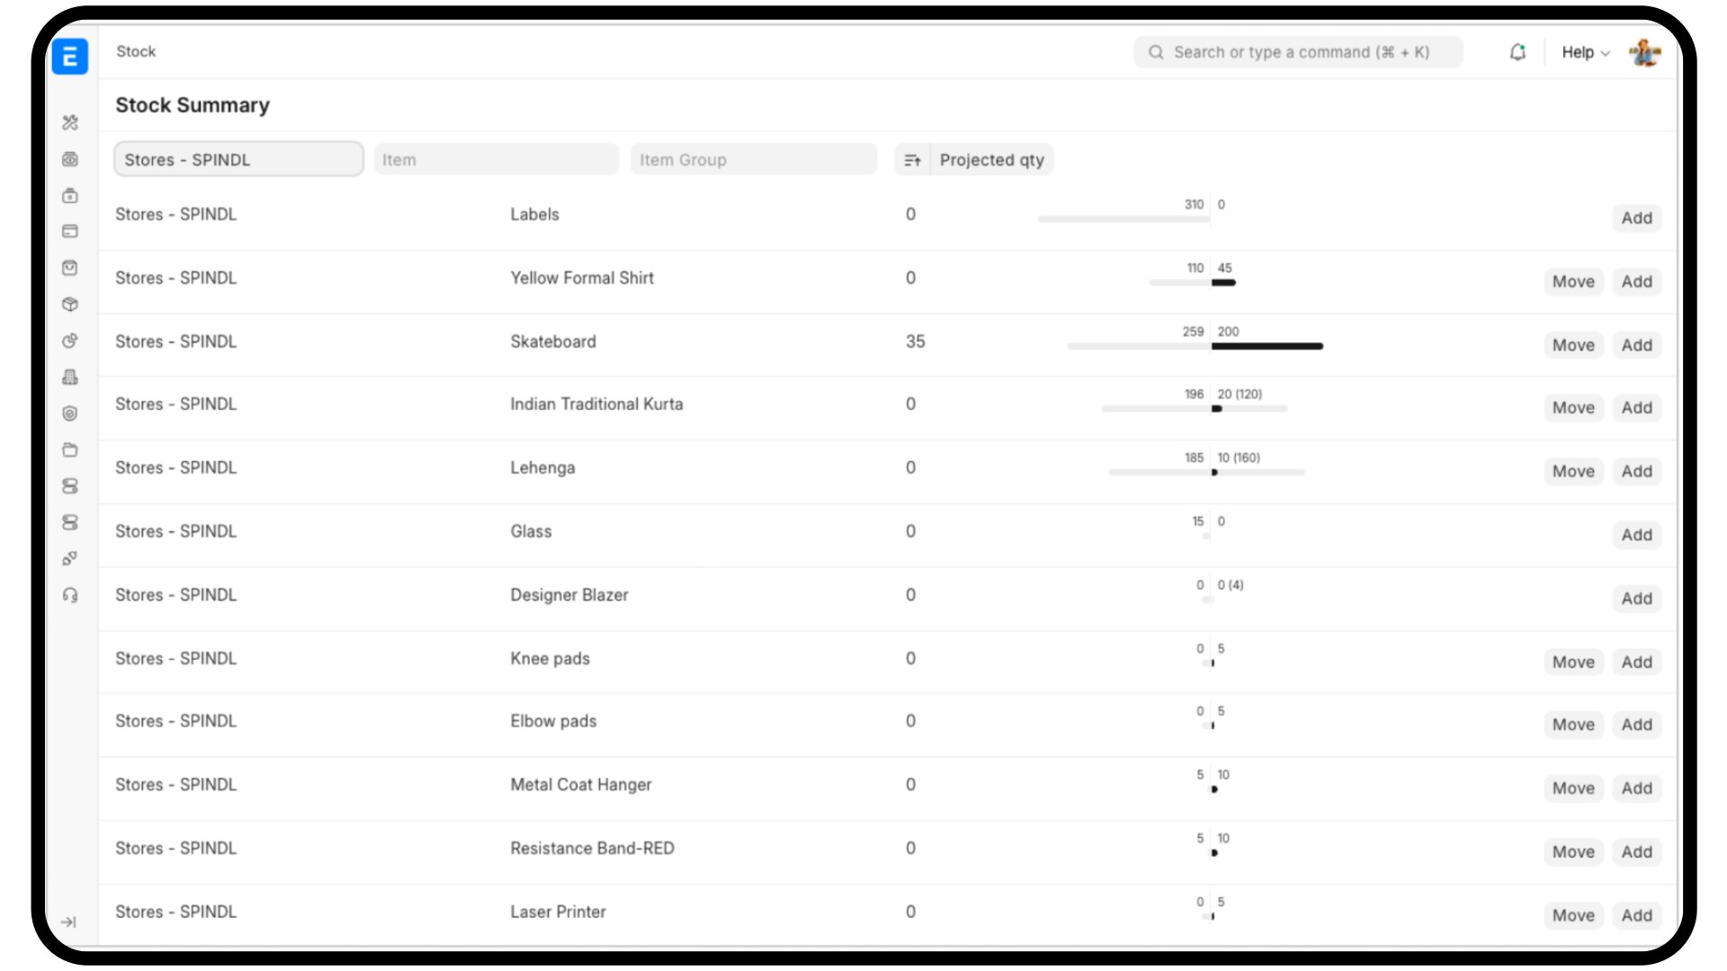Open the Help dropdown menu
The image size is (1727, 971).
click(x=1585, y=52)
